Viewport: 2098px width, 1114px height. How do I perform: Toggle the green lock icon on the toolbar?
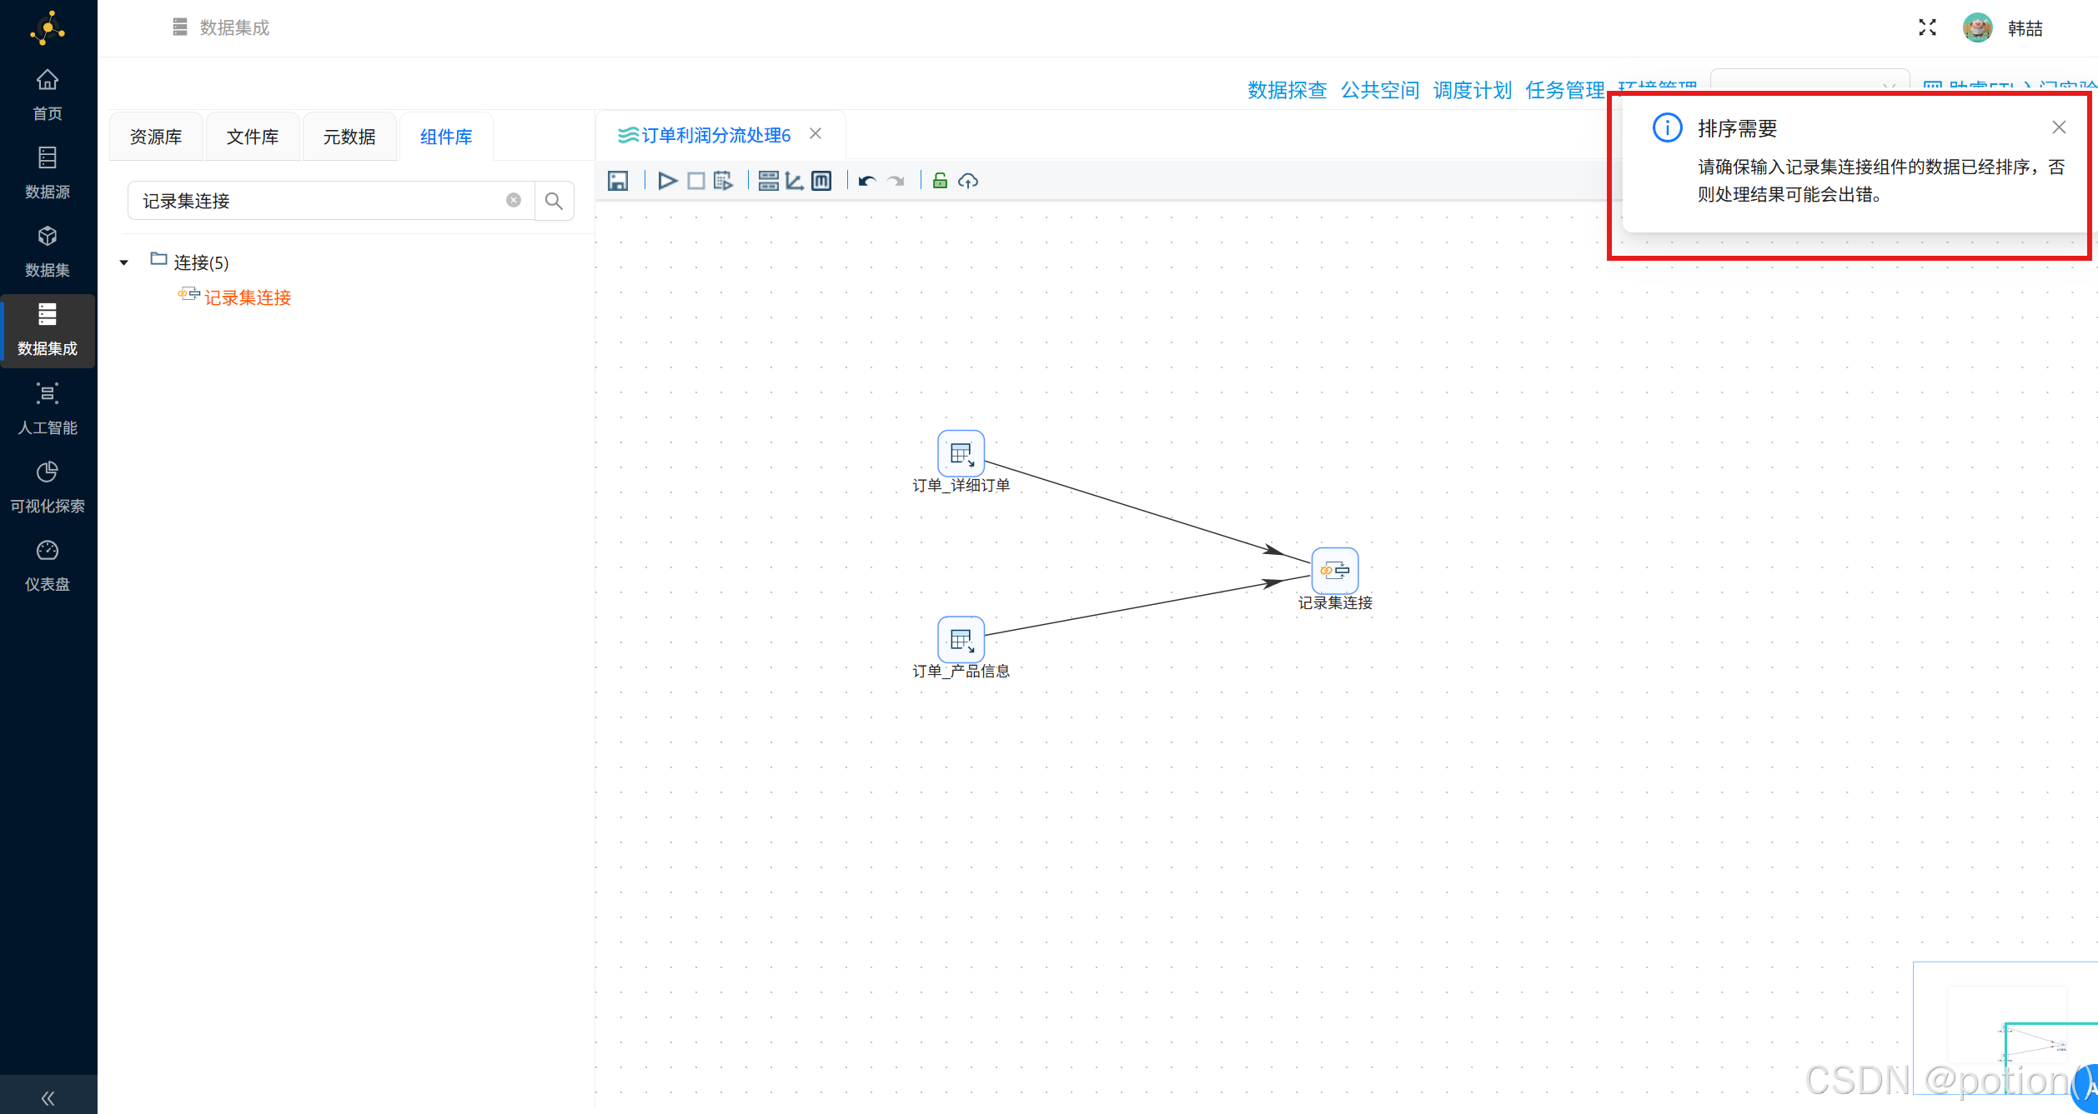coord(940,180)
